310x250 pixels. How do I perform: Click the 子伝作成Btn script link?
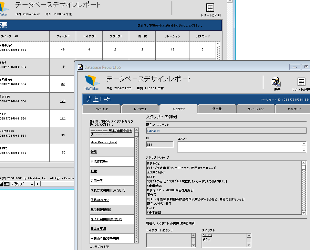(99, 161)
